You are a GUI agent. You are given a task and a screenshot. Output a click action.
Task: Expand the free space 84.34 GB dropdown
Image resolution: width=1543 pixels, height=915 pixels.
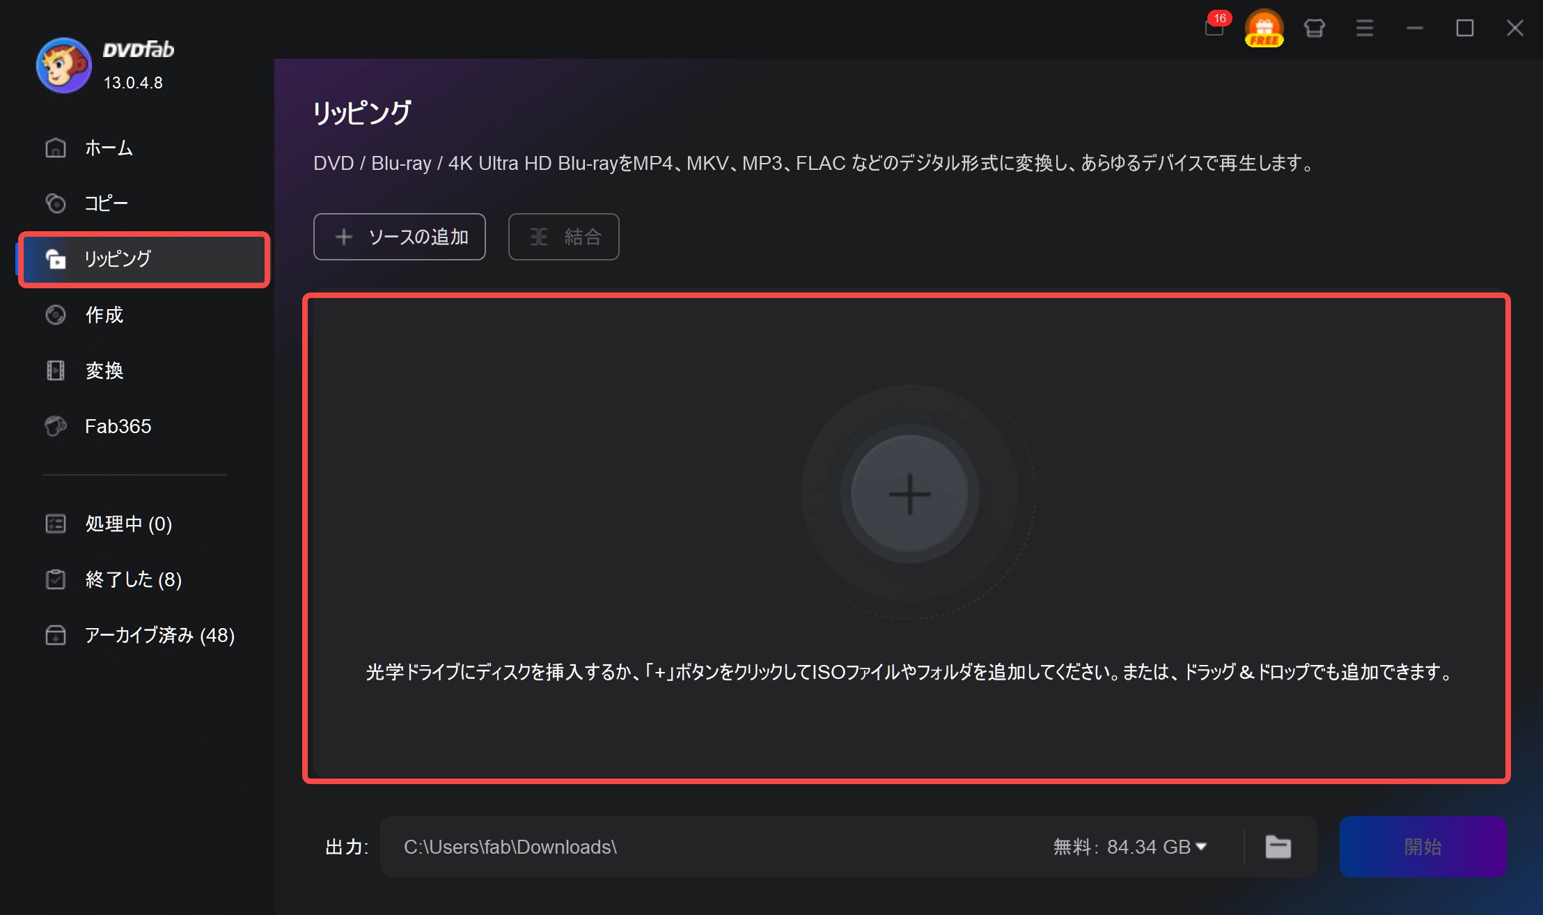pos(1201,847)
